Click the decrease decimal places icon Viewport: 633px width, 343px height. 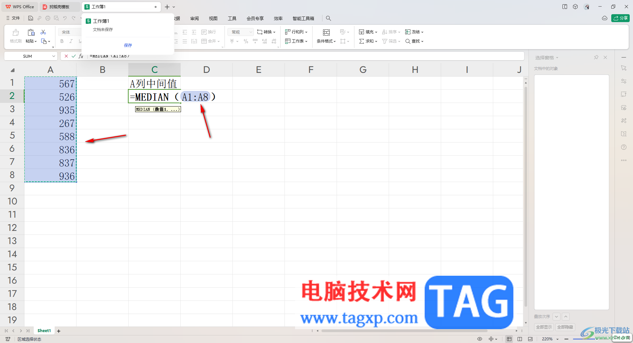[x=274, y=41]
